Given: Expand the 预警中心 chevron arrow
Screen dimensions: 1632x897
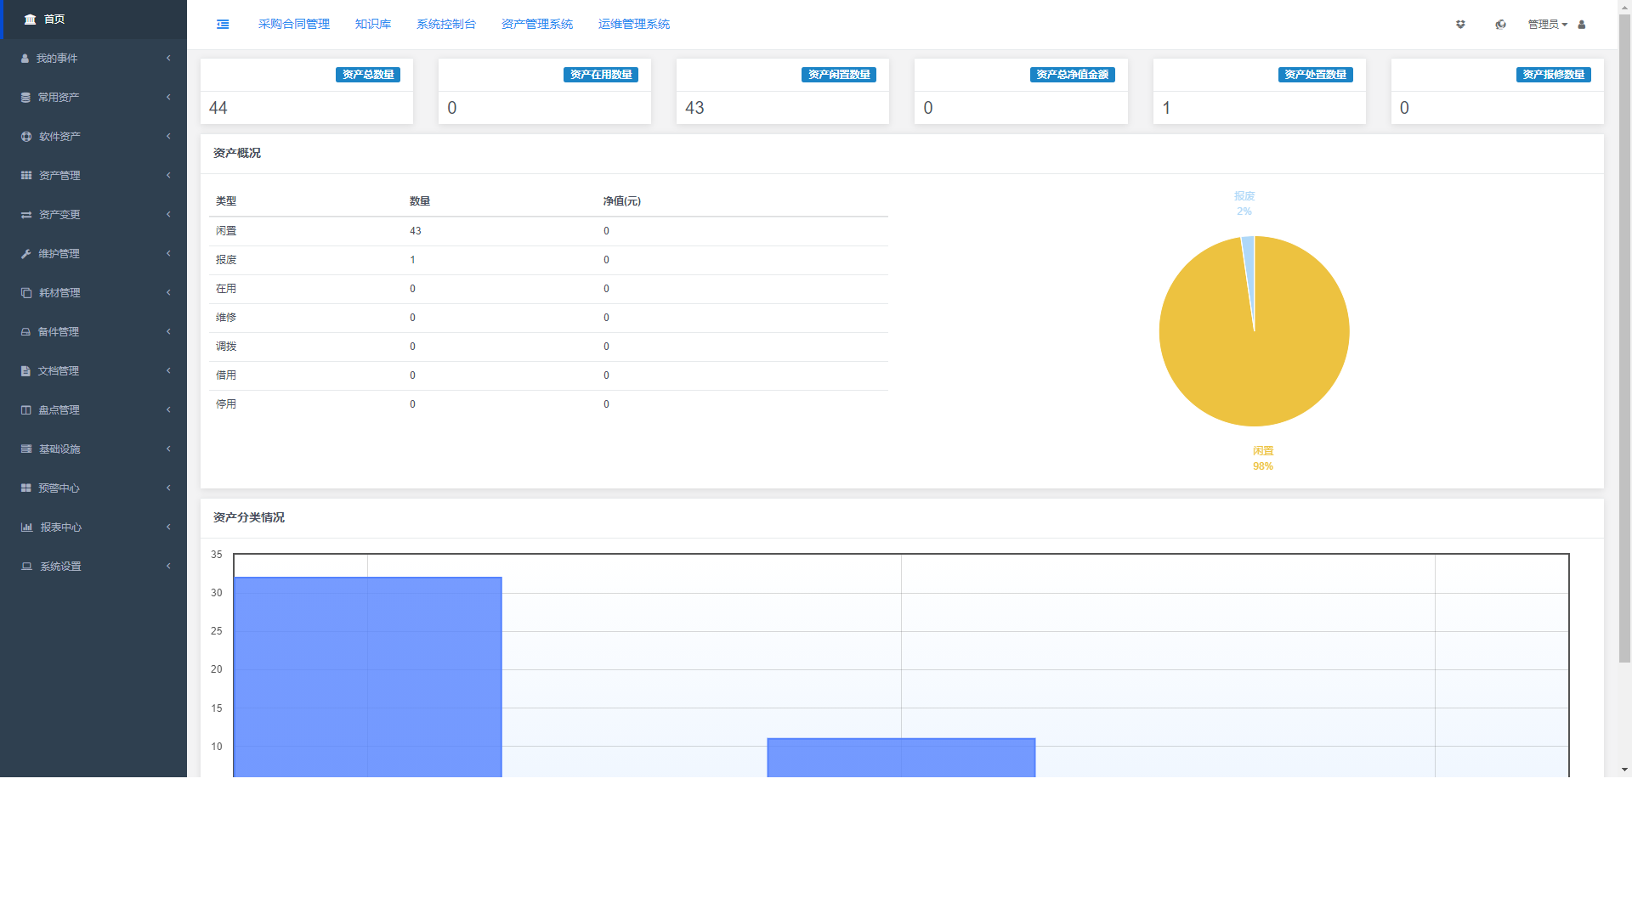Looking at the screenshot, I should coord(168,488).
